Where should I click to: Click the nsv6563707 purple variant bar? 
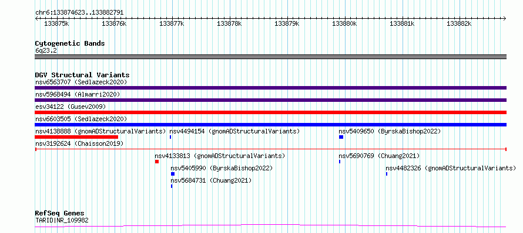(270, 88)
